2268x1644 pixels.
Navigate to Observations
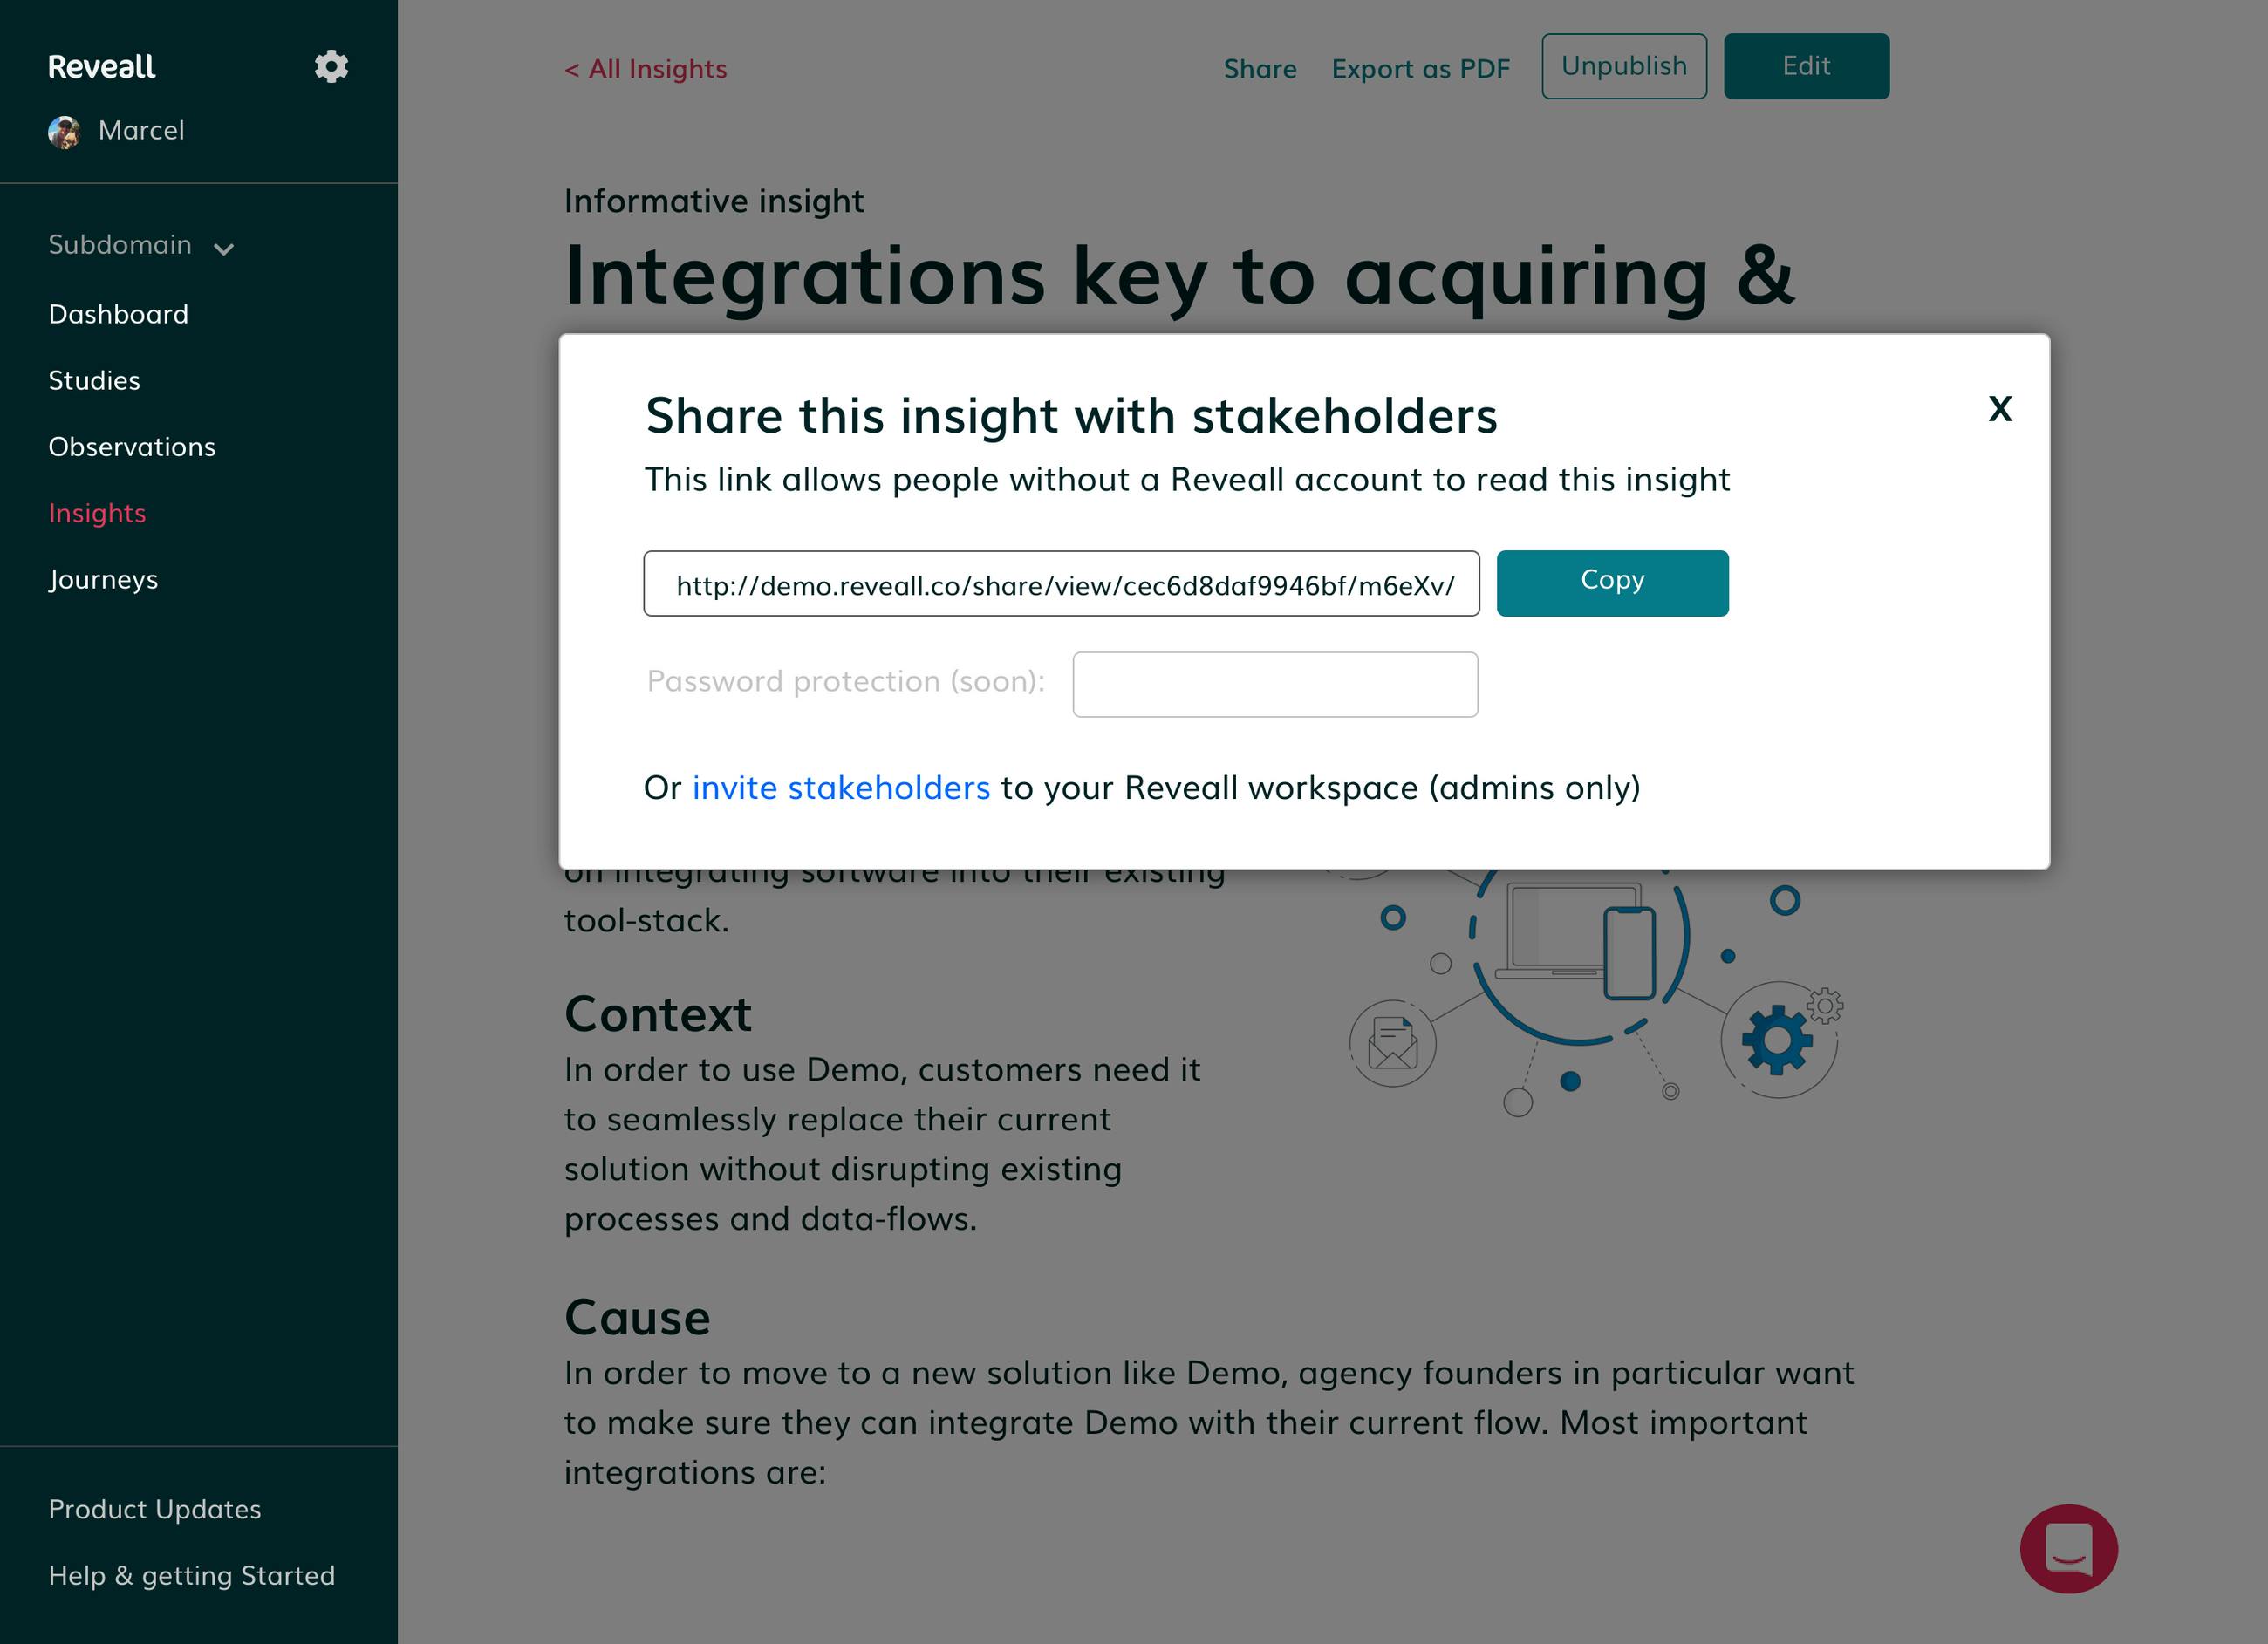[132, 447]
